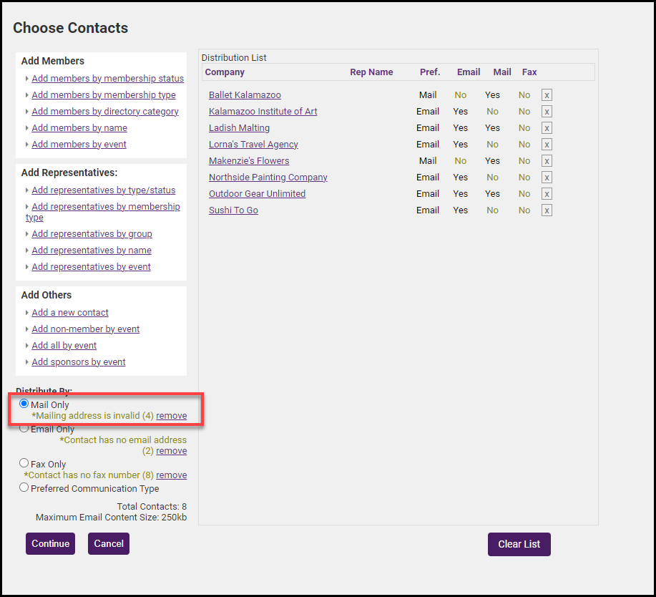Click x beside Northside Painting Company
Viewport: 656px width, 597px height.
pyautogui.click(x=547, y=178)
